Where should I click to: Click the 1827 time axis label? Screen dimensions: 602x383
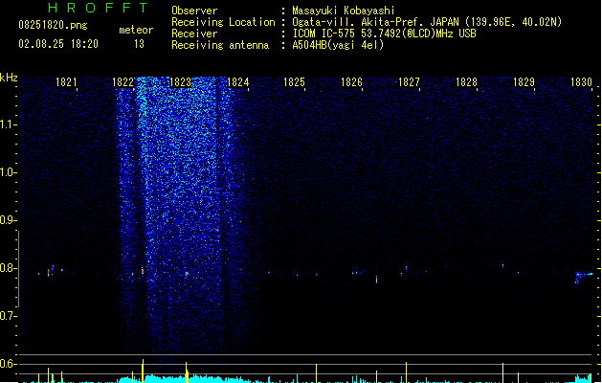click(x=409, y=82)
